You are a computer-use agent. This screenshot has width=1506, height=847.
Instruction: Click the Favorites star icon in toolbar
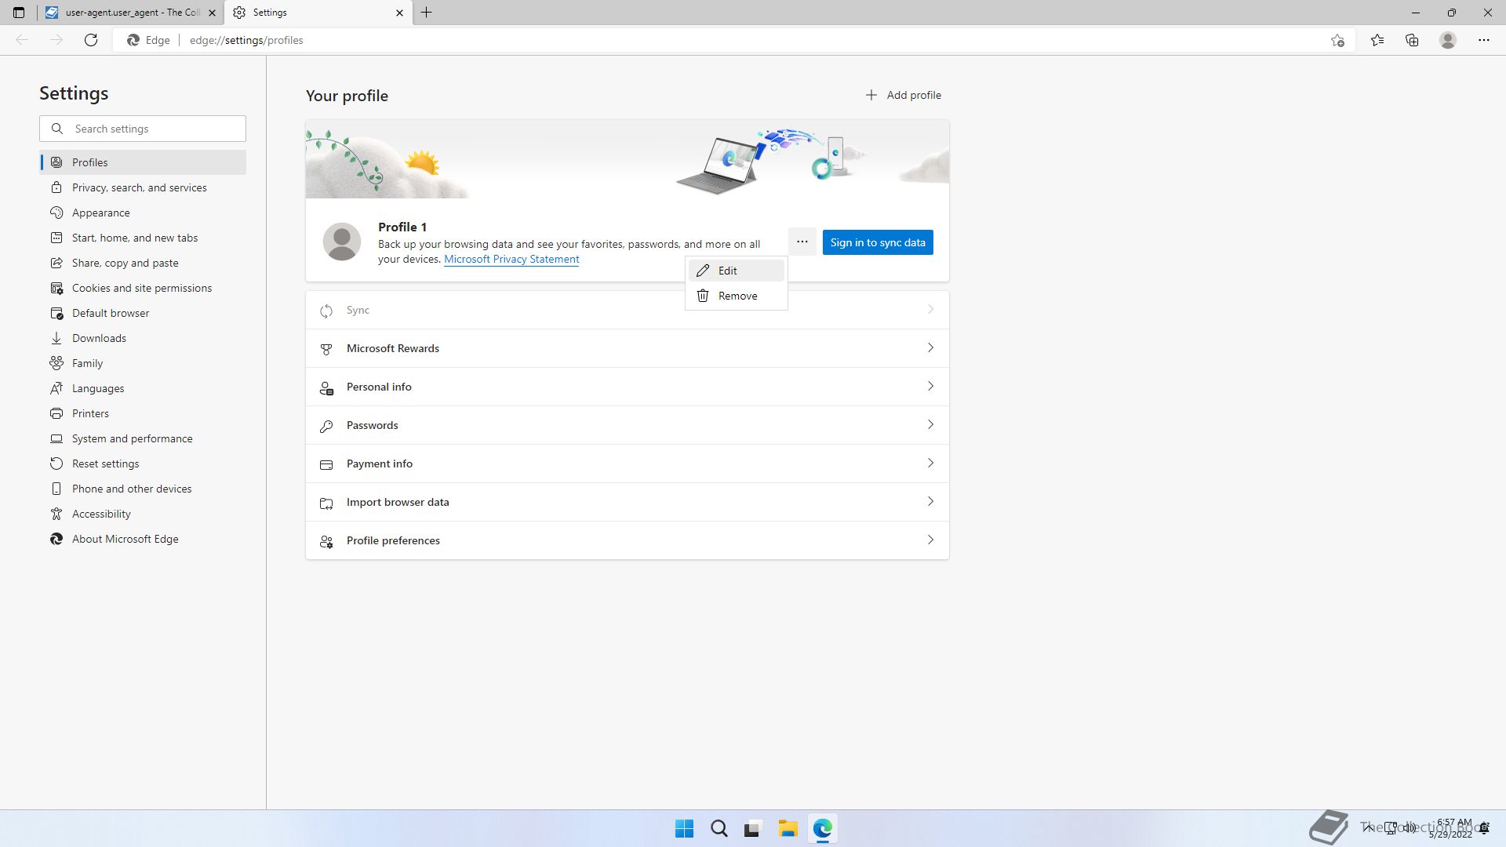point(1377,40)
